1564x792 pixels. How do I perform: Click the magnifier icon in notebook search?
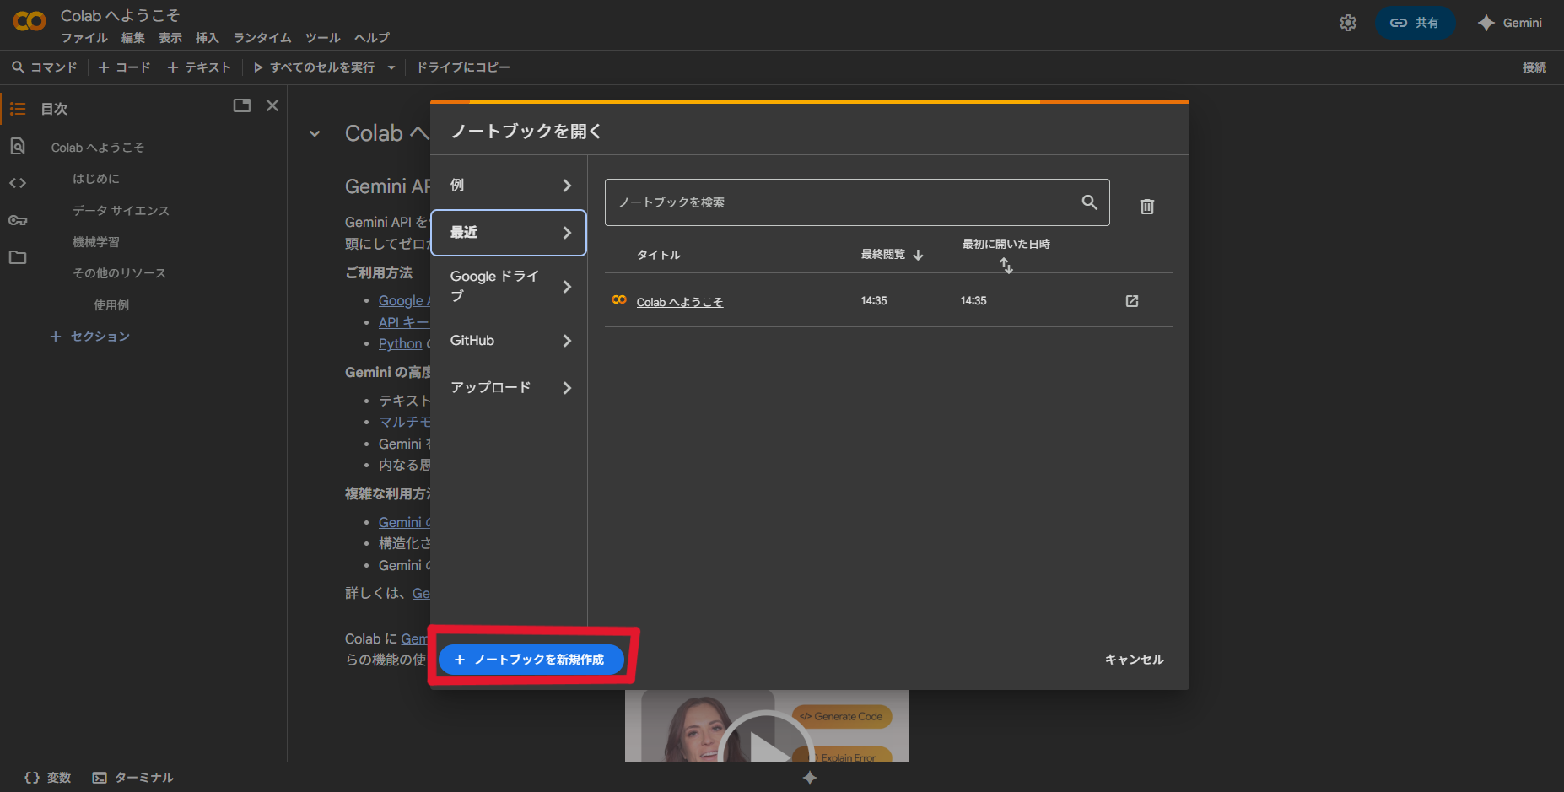pyautogui.click(x=1089, y=202)
